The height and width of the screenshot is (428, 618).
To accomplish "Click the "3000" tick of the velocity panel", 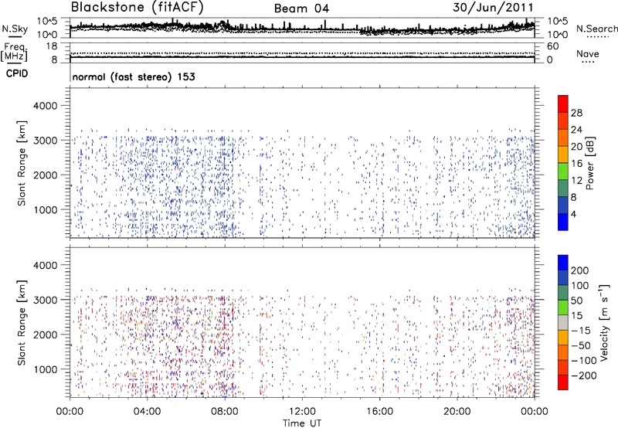I will [45, 300].
